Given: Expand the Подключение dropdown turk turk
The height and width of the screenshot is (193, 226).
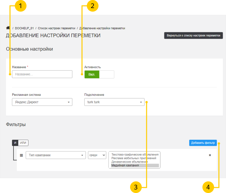Looking at the screenshot, I should click(114, 102).
